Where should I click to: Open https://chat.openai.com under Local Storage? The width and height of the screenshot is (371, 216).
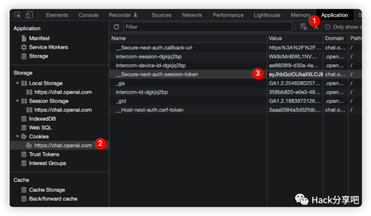point(63,92)
